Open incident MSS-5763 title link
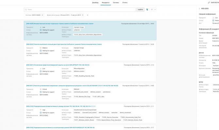Image resolution: width=219 pixels, height=130 pixels. 61,106
